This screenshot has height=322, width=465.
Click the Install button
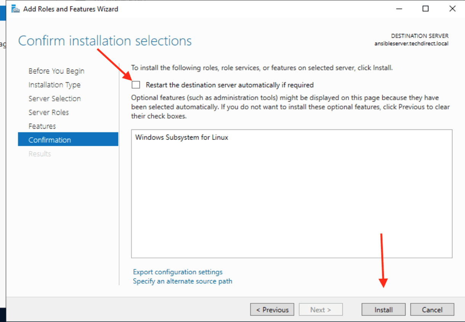[383, 310]
